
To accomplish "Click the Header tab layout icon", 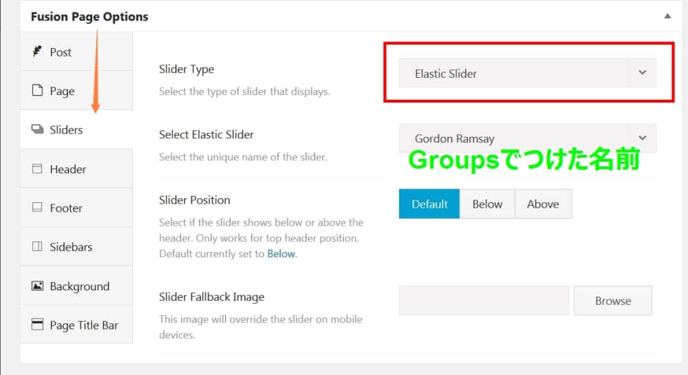I will click(37, 169).
